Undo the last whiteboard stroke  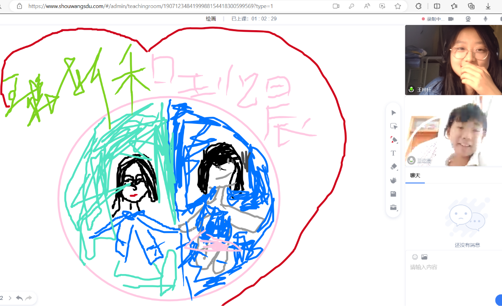pos(19,298)
